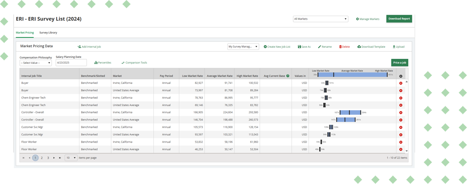
Task: Go to first page of results
Action: pyautogui.click(x=23, y=158)
